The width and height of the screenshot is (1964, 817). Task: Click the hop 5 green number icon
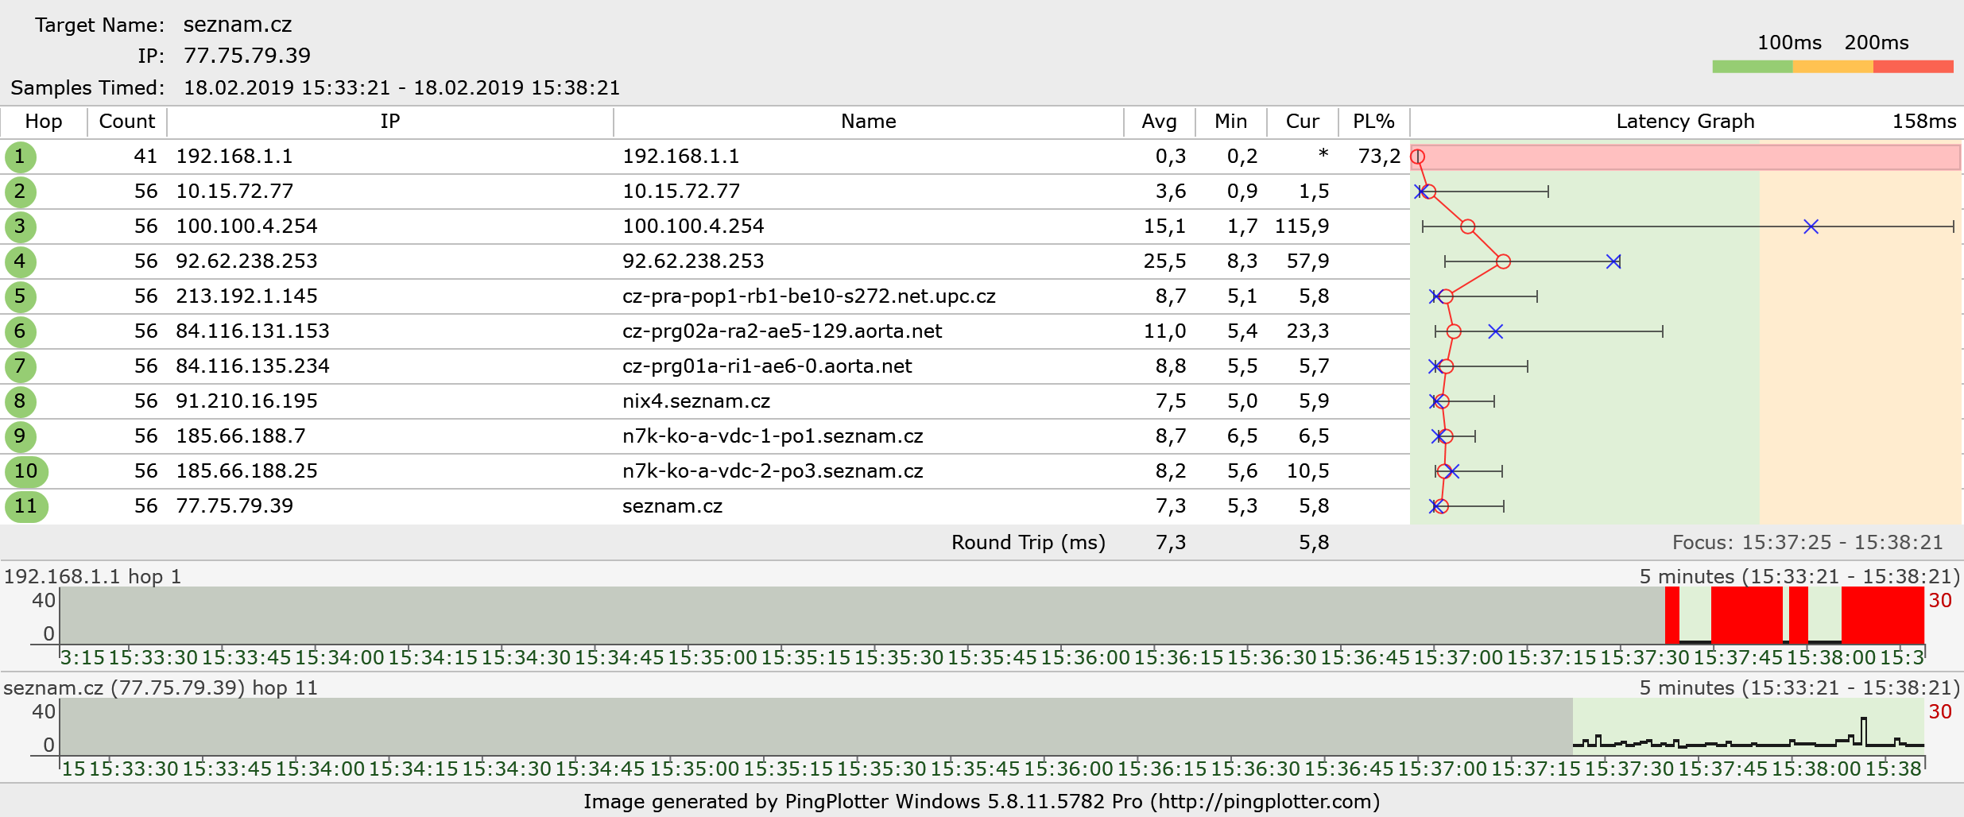(20, 296)
